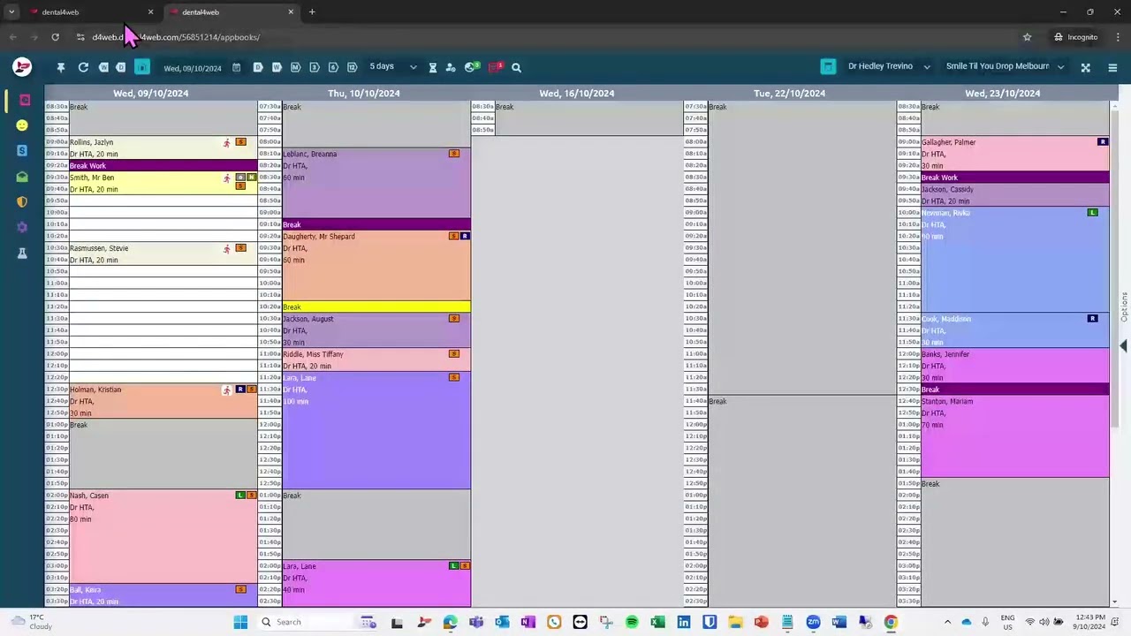This screenshot has height=636, width=1131.
Task: Bookmark the page with the star icon
Action: [x=1027, y=37]
